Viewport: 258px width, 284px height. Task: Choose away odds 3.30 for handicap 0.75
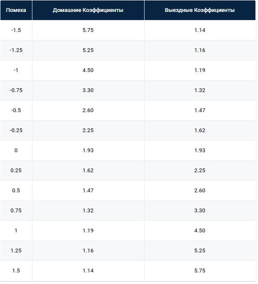[200, 211]
